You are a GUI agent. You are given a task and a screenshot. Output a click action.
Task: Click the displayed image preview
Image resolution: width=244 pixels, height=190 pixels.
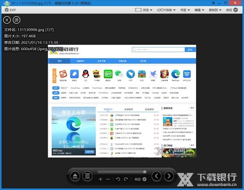click(122, 101)
